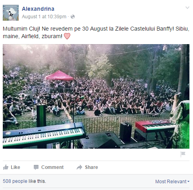Click the speech bubble Comment icon
The height and width of the screenshot is (190, 193).
36,167
